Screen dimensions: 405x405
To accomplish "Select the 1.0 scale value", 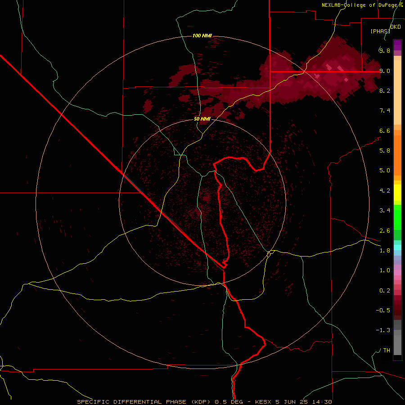I will tap(385, 270).
